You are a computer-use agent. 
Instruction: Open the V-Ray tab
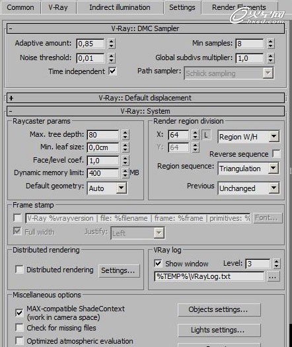tap(58, 7)
